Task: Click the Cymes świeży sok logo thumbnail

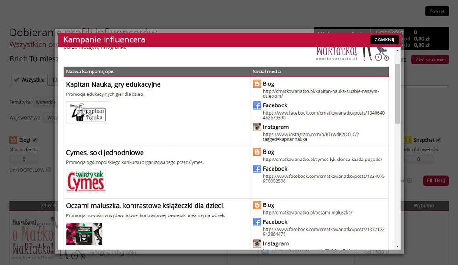Action: (86, 181)
